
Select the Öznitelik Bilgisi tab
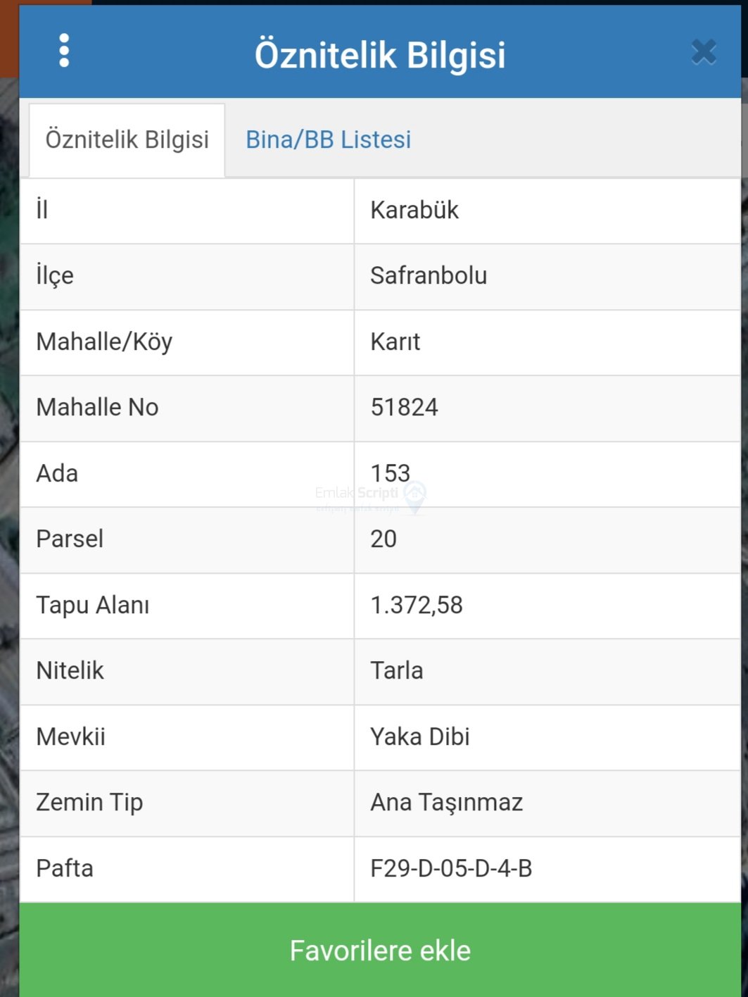pyautogui.click(x=127, y=139)
